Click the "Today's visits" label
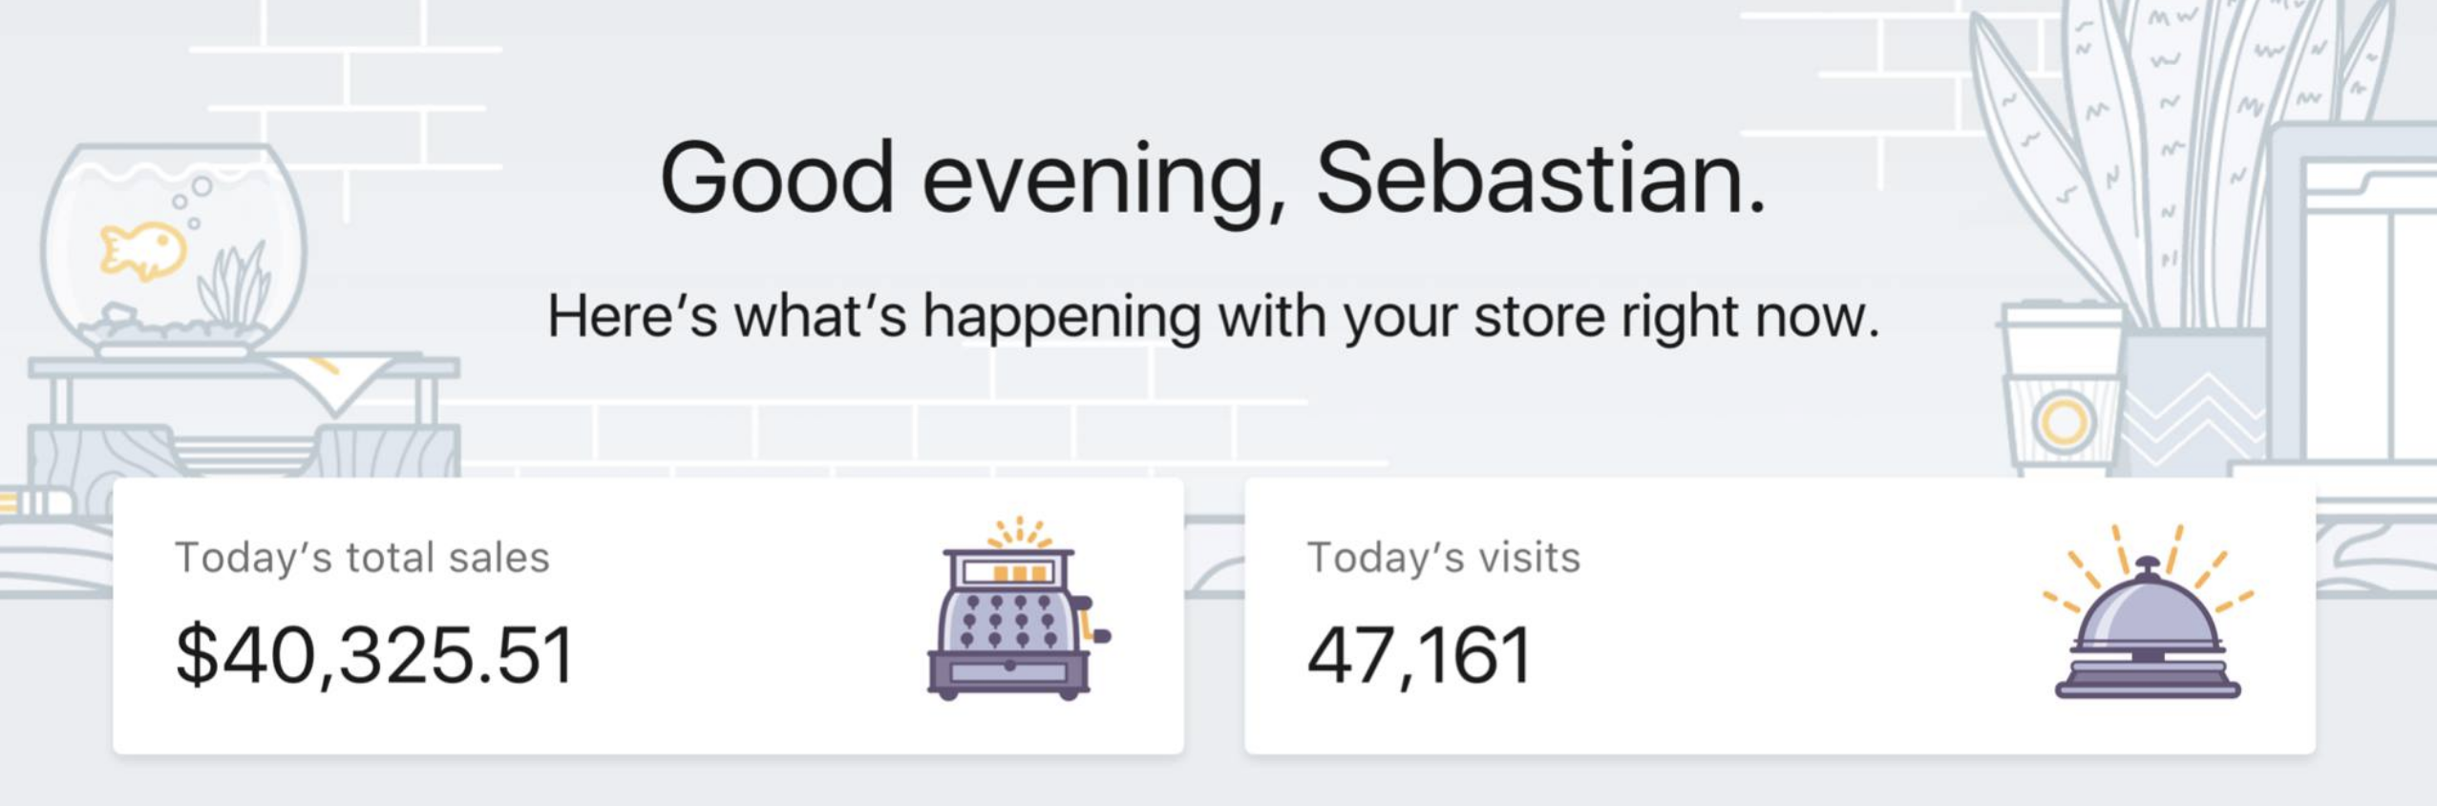This screenshot has width=2437, height=806. [x=1443, y=558]
